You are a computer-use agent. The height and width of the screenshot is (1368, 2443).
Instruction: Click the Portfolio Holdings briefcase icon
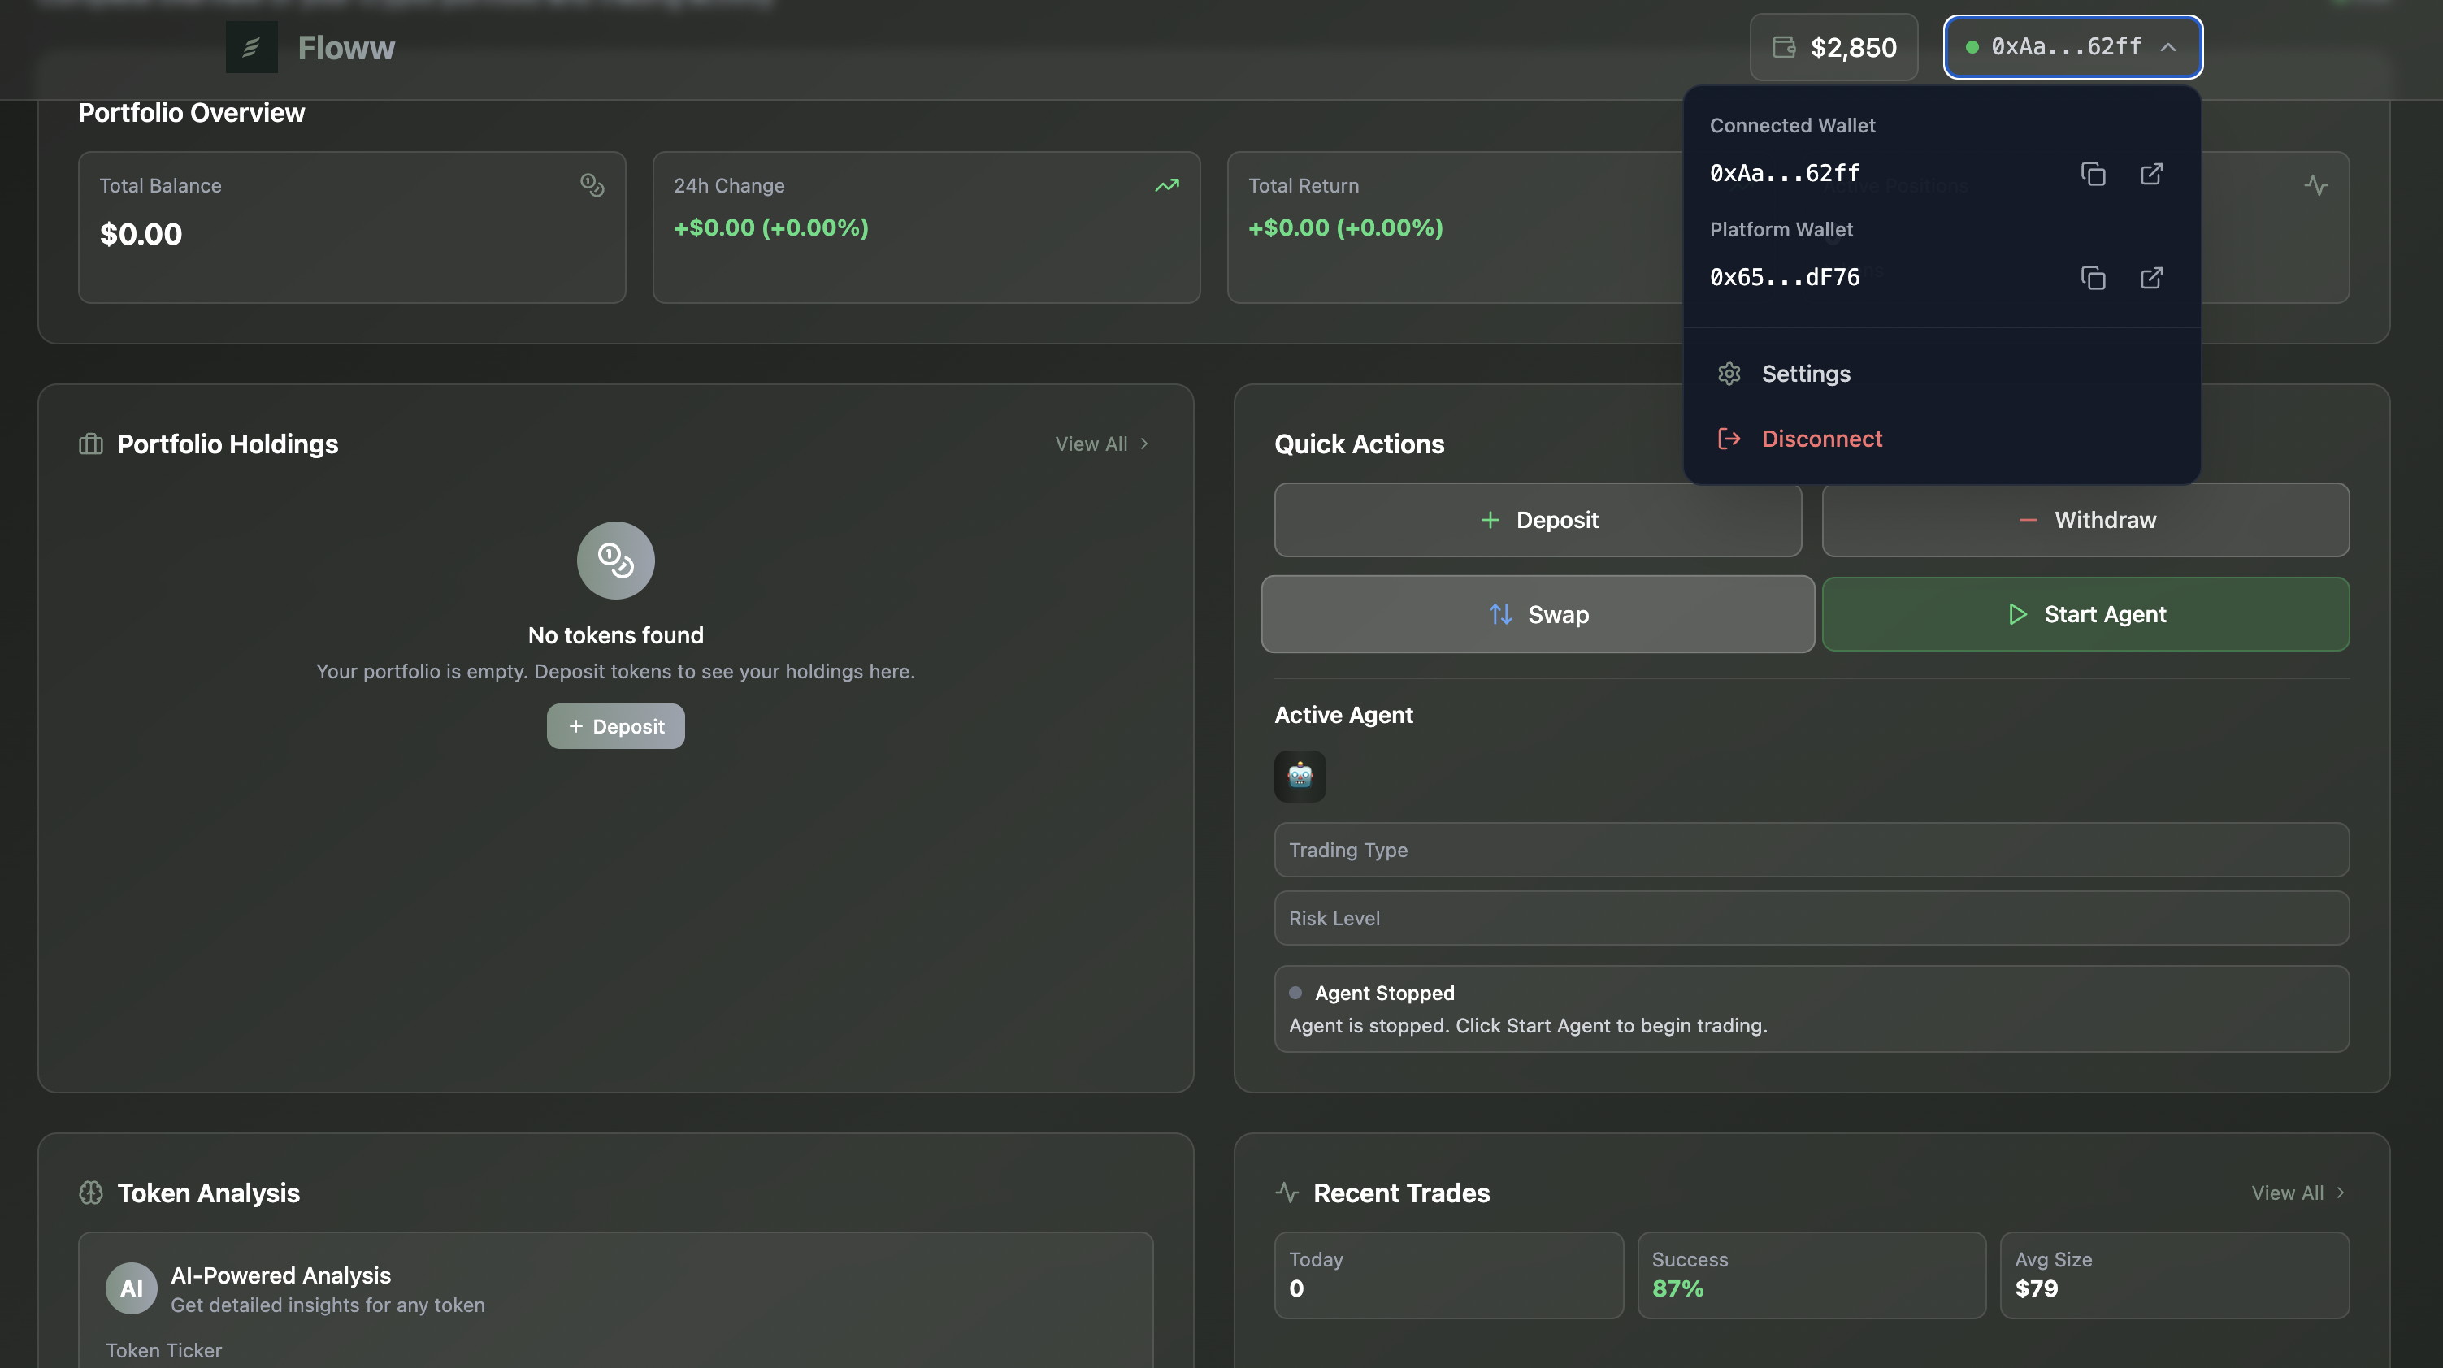point(91,444)
